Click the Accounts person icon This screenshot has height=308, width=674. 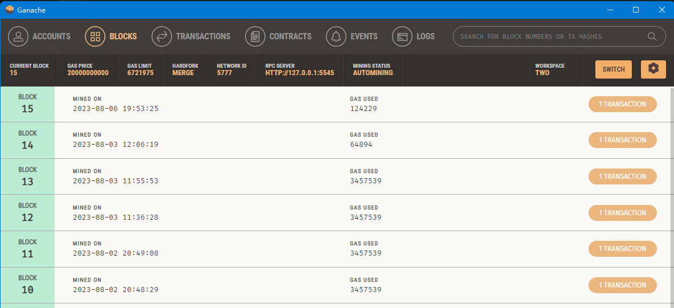point(18,36)
